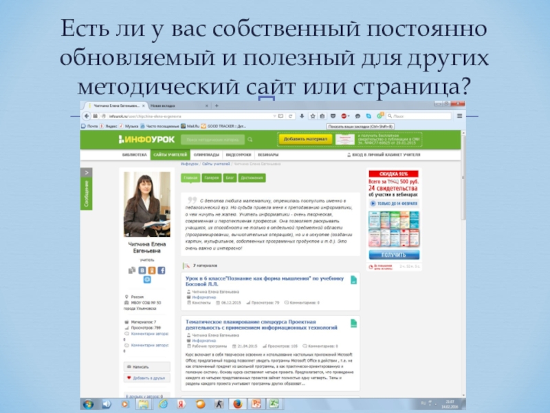Bookmark this page with the star icon

click(313, 116)
